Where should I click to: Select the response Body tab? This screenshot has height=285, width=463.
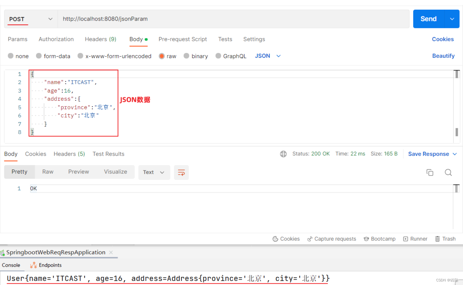11,154
